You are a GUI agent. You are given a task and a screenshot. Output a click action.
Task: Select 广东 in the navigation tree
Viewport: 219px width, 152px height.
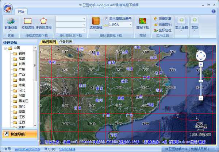[22, 69]
